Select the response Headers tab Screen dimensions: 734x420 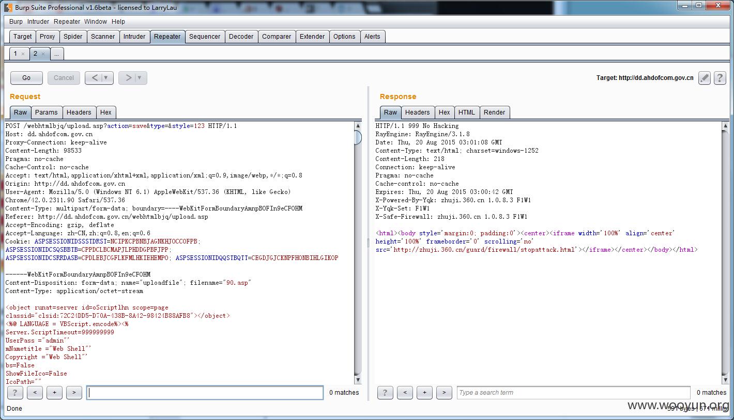coord(418,112)
